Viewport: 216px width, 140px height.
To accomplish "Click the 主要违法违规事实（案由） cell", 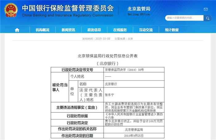I will tap(77, 107).
